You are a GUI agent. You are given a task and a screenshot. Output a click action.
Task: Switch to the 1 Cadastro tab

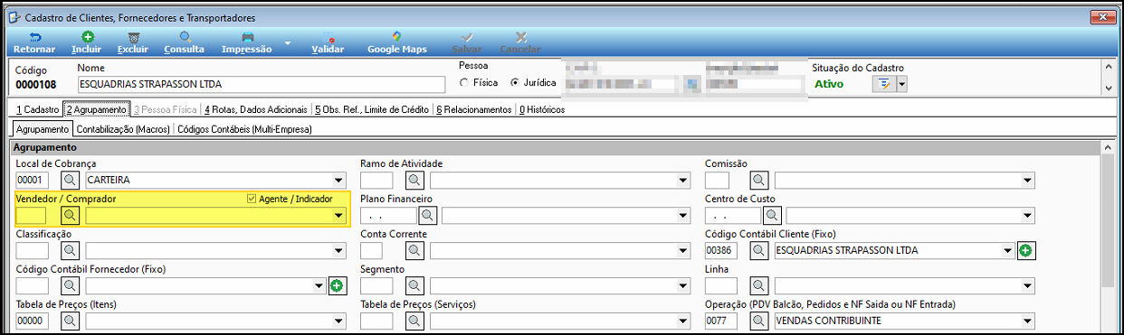pyautogui.click(x=38, y=110)
